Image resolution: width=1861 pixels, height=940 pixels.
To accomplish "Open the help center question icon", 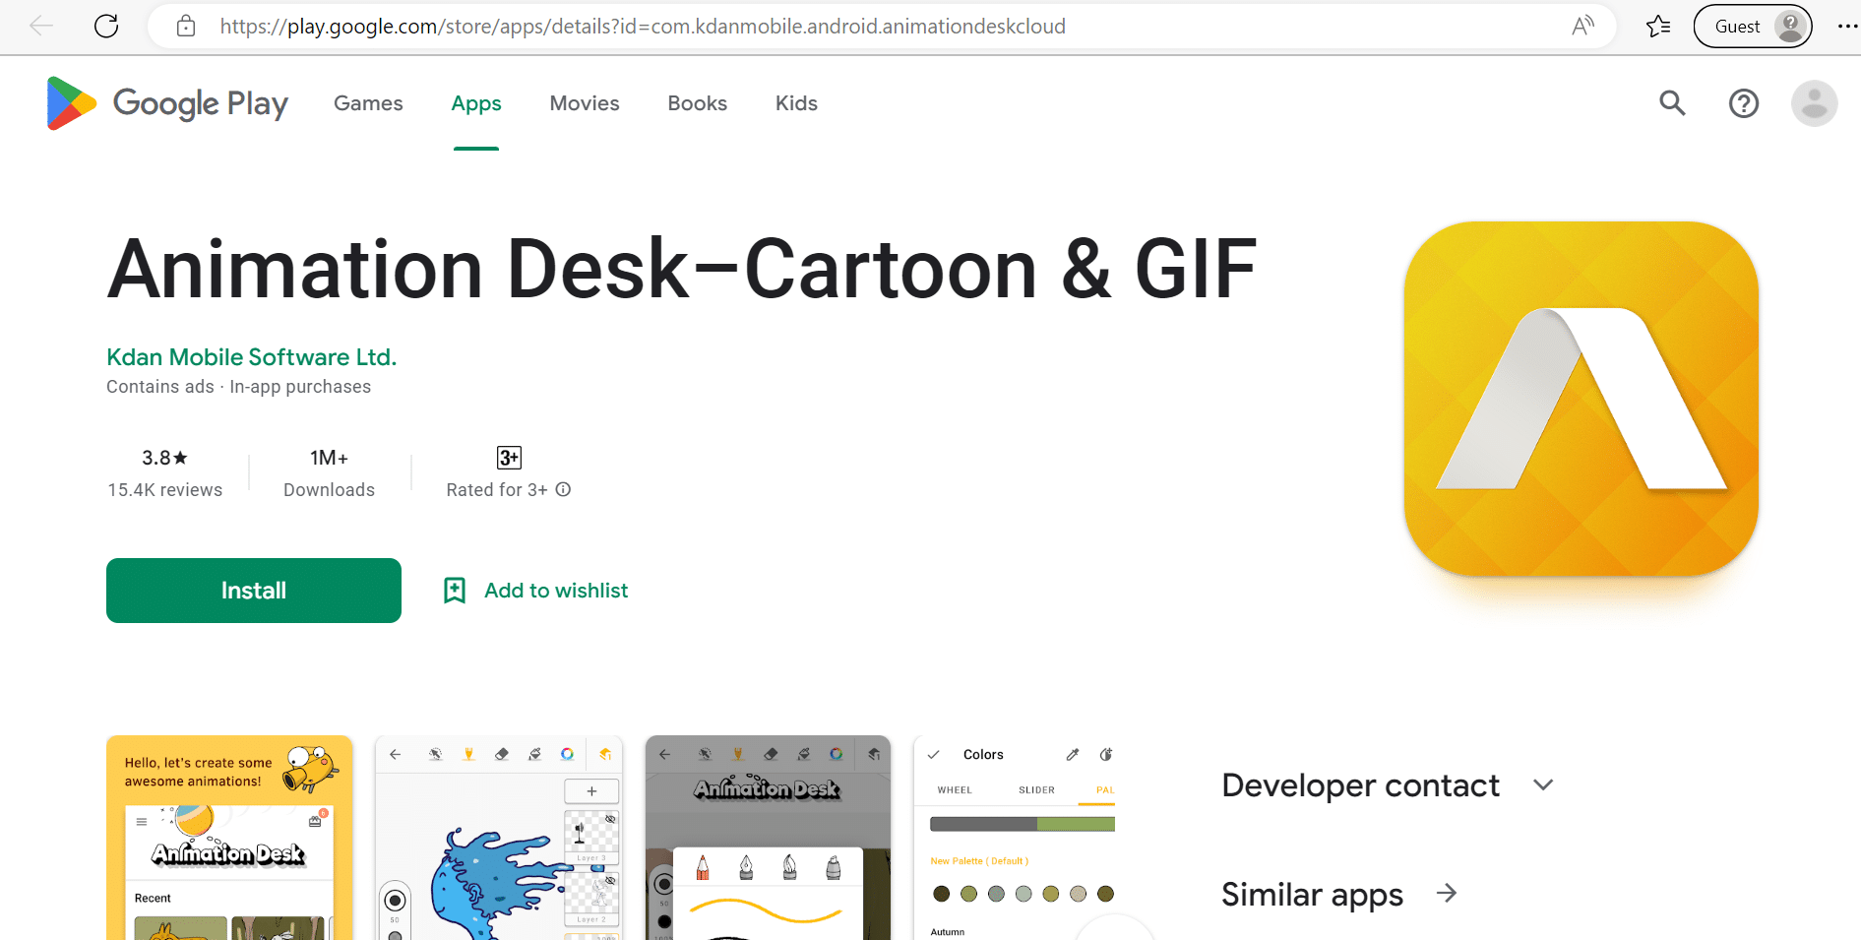I will coord(1744,103).
